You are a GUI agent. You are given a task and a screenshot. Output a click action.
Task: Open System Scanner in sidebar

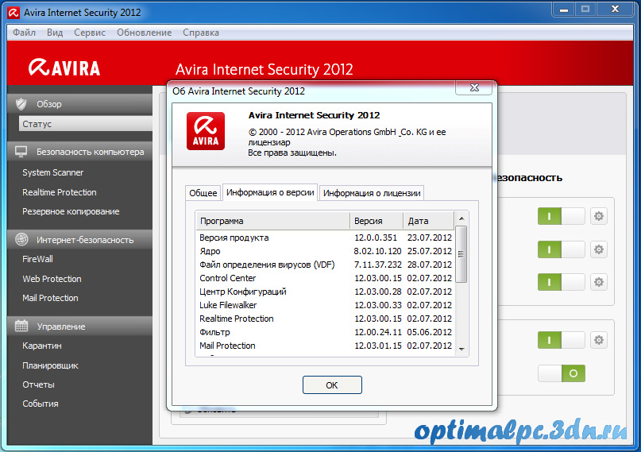coord(52,172)
